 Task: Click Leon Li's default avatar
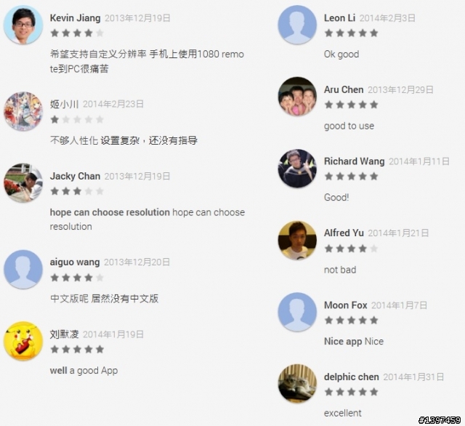tap(297, 25)
